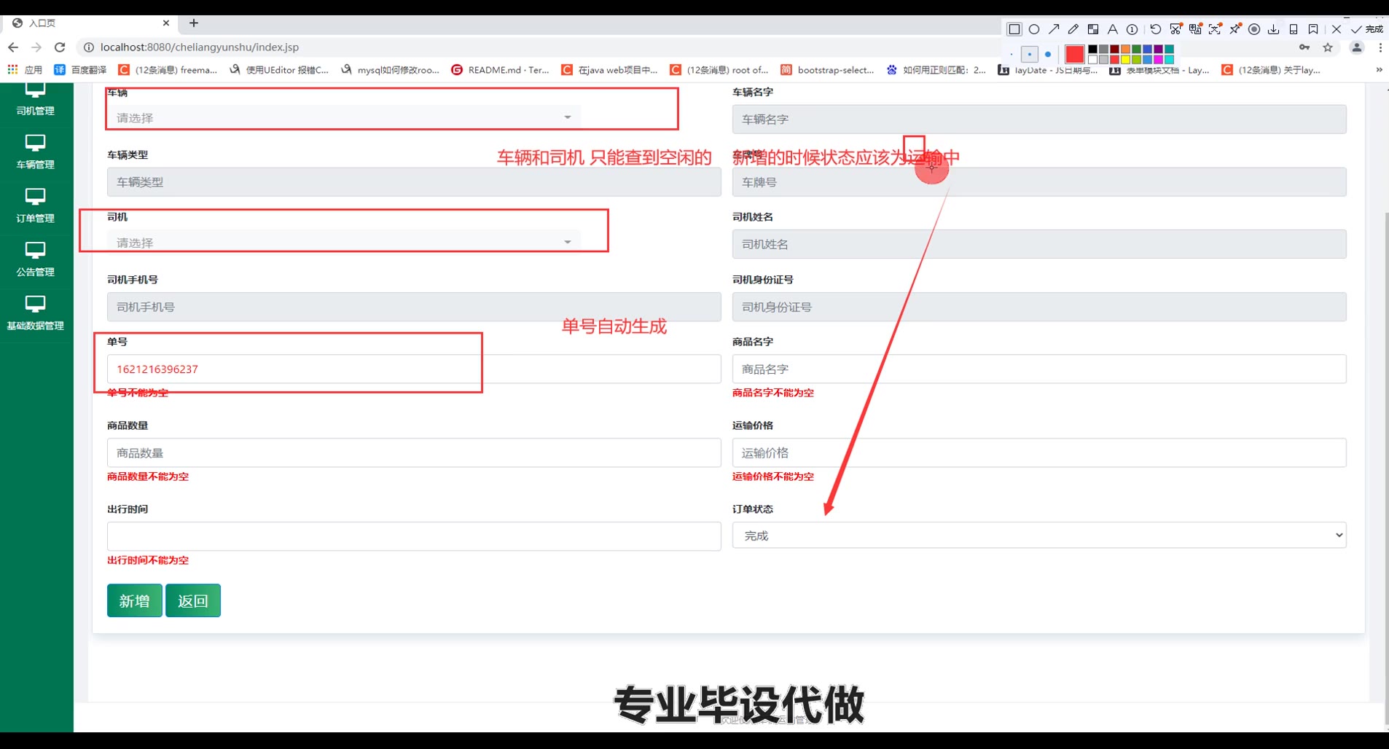Focus the 出行时间 input field

click(x=414, y=536)
